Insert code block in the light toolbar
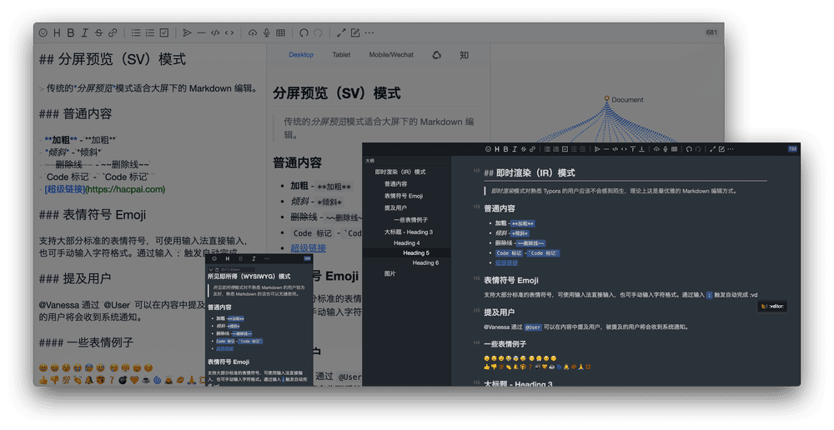 (215, 33)
